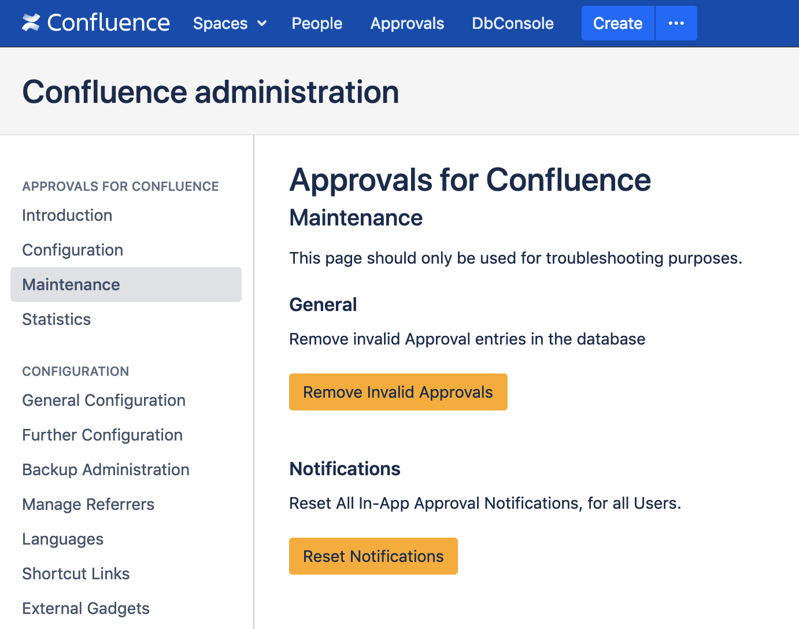Expand the Spaces dropdown menu
799x629 pixels.
coord(230,23)
